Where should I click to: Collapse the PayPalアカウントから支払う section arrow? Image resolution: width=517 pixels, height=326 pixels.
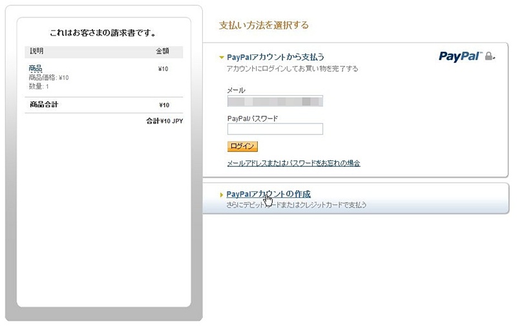(222, 58)
